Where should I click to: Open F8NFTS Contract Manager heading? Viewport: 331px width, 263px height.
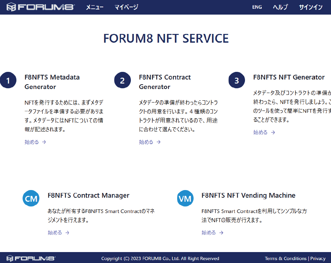pos(89,196)
